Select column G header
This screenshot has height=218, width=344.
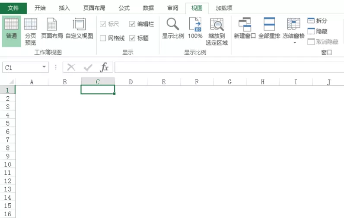[230, 82]
